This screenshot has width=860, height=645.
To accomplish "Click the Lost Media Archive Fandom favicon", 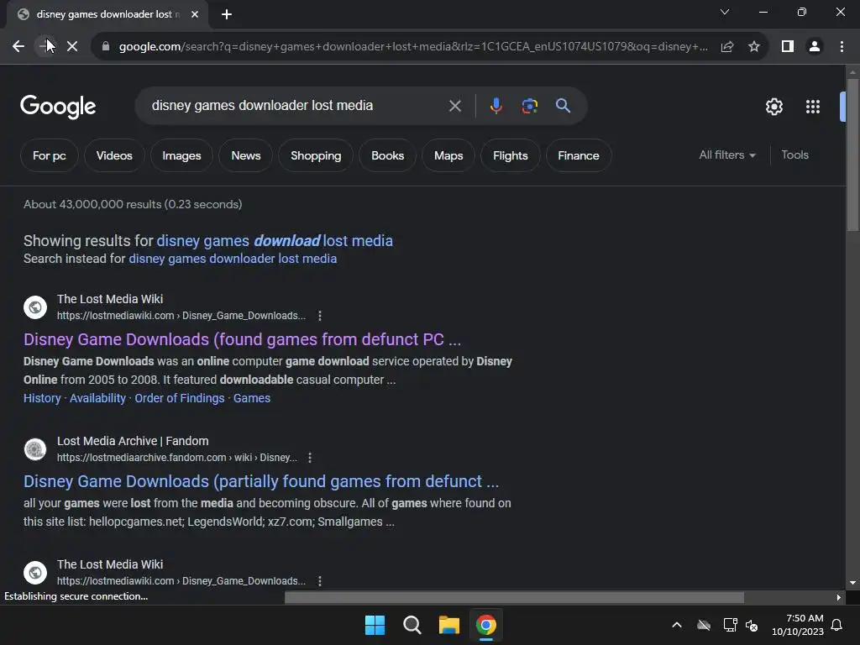I will tap(35, 449).
